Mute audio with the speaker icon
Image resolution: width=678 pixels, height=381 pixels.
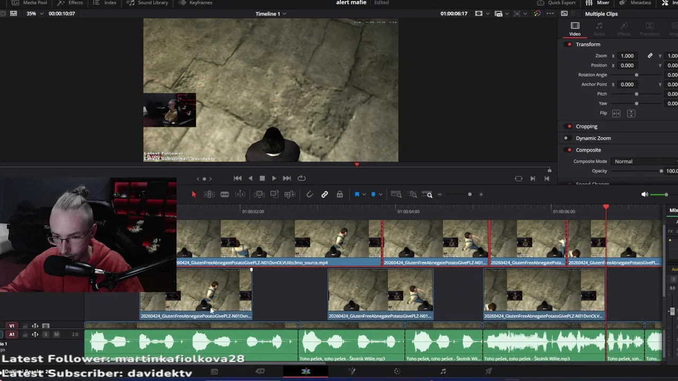point(645,195)
